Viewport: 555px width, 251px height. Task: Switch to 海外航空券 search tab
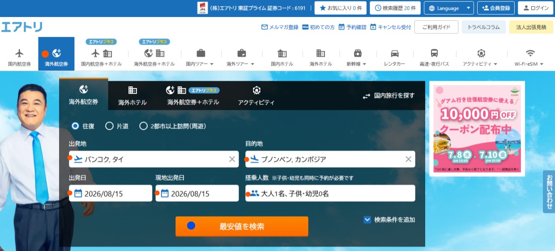tap(83, 95)
